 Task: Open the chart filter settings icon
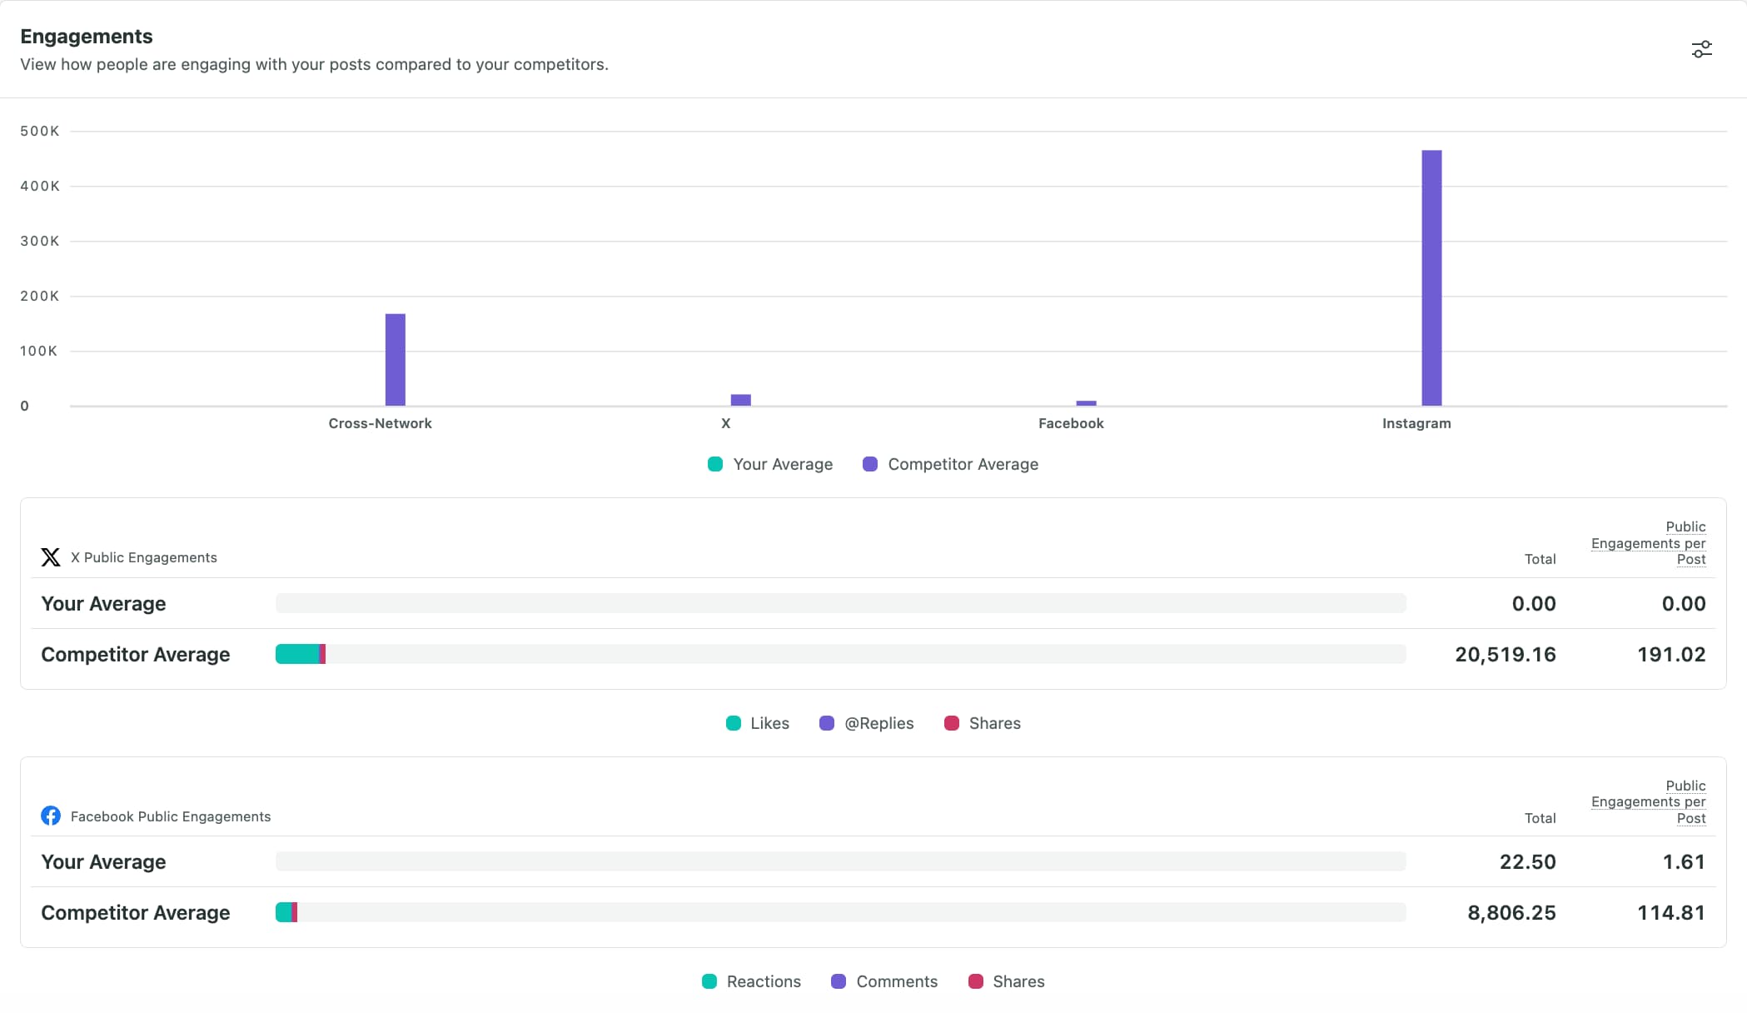pos(1701,49)
